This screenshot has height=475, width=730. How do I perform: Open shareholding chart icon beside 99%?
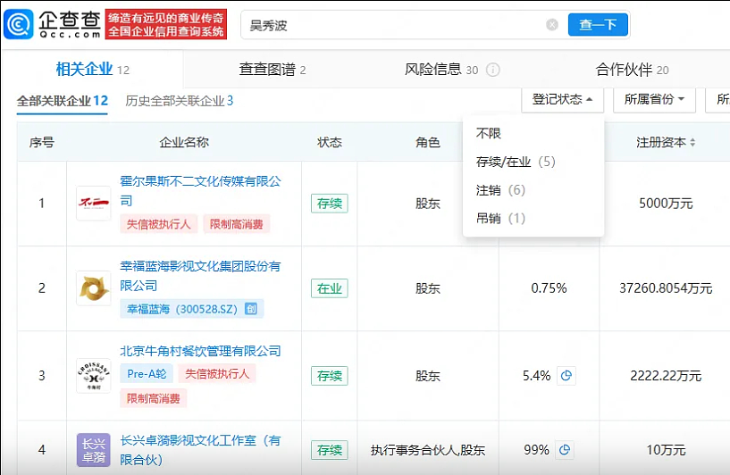(x=565, y=450)
